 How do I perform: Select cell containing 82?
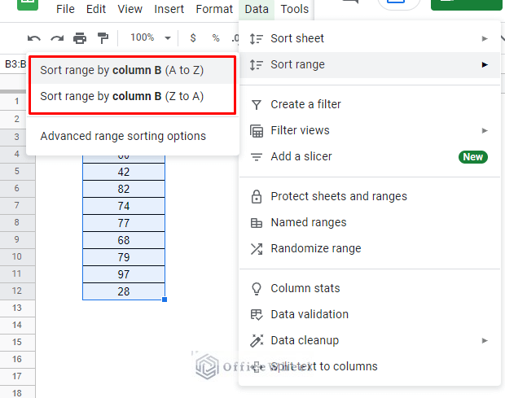point(124,189)
